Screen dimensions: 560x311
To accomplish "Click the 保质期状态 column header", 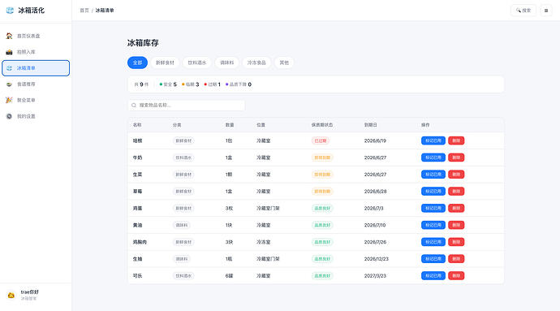I will 322,125.
